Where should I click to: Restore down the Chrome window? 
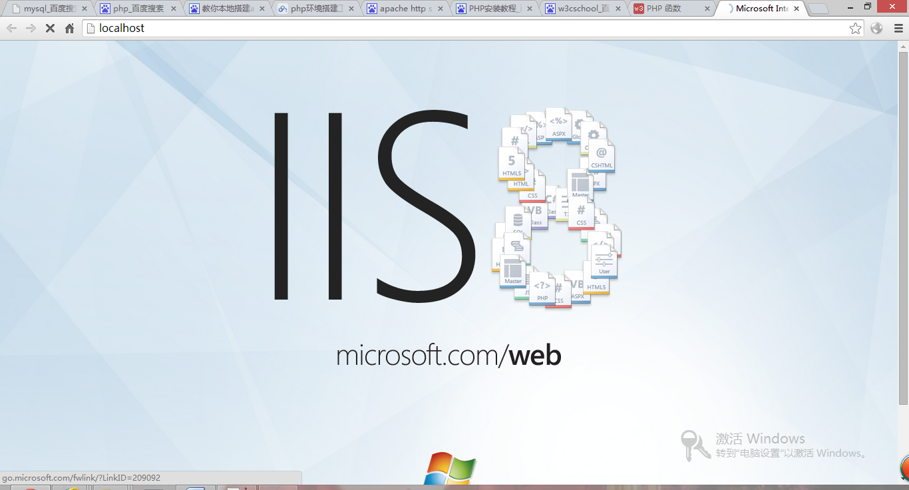[867, 6]
